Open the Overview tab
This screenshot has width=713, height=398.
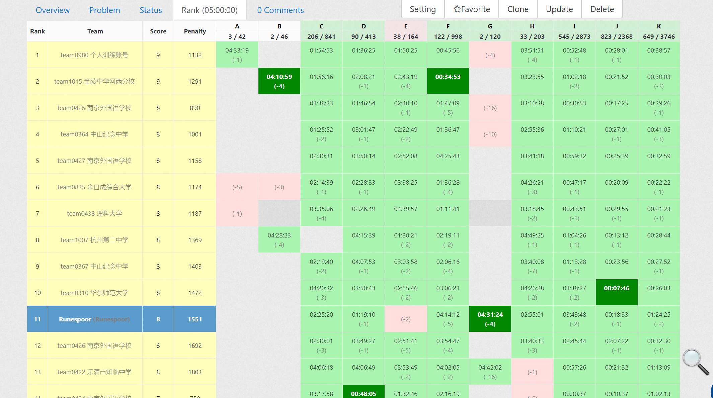click(53, 10)
